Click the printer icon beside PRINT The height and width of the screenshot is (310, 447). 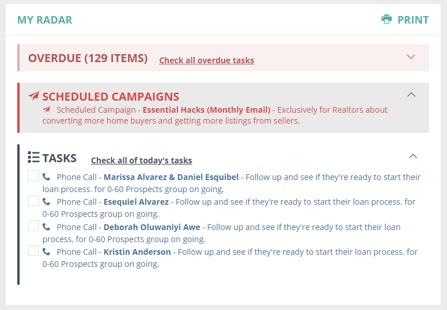[x=386, y=19]
